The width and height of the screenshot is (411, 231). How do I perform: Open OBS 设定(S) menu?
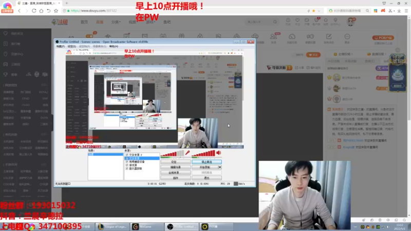71,46
